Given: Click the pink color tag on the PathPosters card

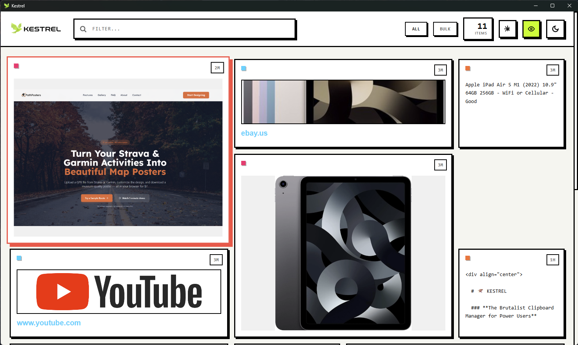Looking at the screenshot, I should coord(16,66).
